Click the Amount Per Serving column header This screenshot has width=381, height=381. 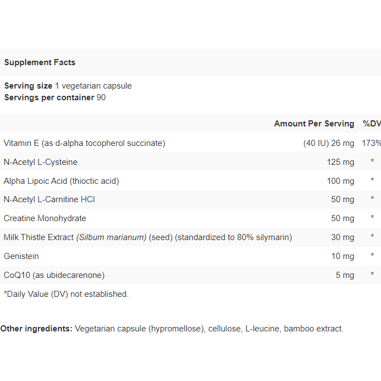tap(314, 124)
